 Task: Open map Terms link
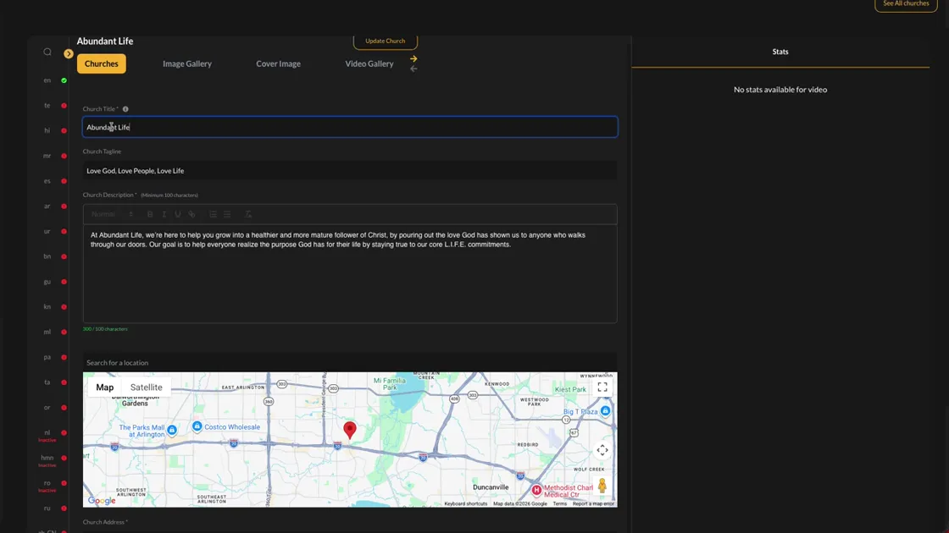pyautogui.click(x=560, y=503)
